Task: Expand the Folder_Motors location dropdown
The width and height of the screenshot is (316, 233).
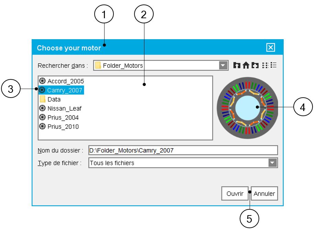Action: coord(224,65)
